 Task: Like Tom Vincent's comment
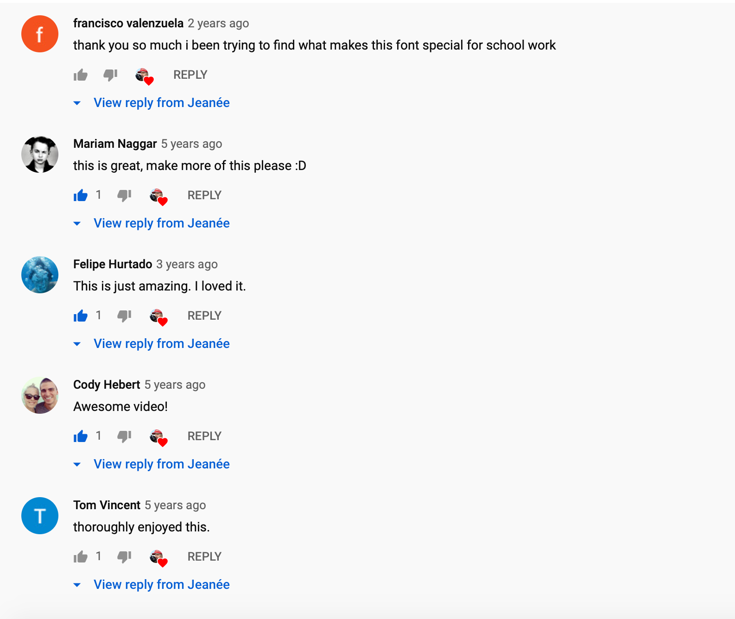pyautogui.click(x=81, y=557)
